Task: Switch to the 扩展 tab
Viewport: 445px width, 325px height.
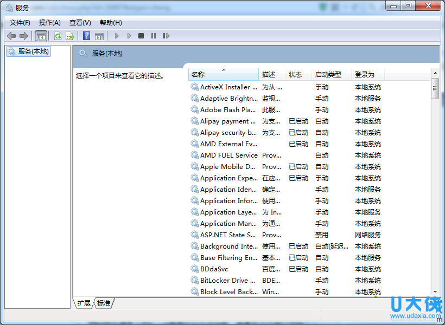Action: pos(84,303)
